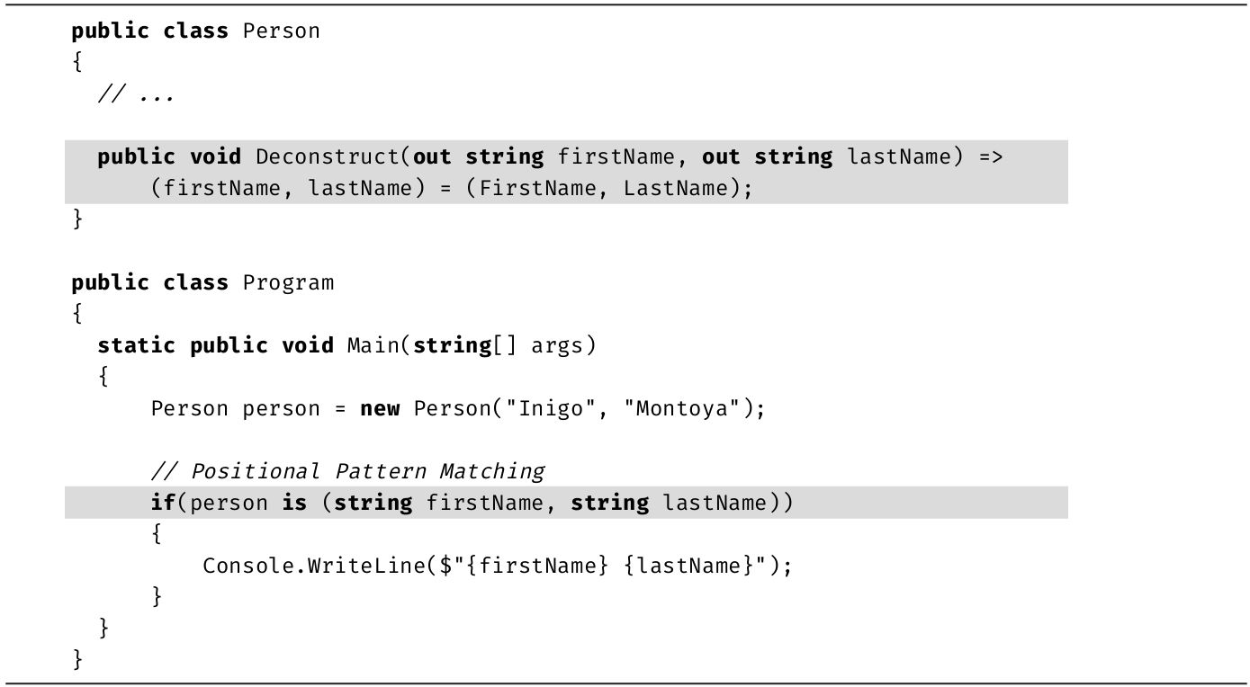Click the is keyword in the if statement
The height and width of the screenshot is (687, 1250).
294,503
